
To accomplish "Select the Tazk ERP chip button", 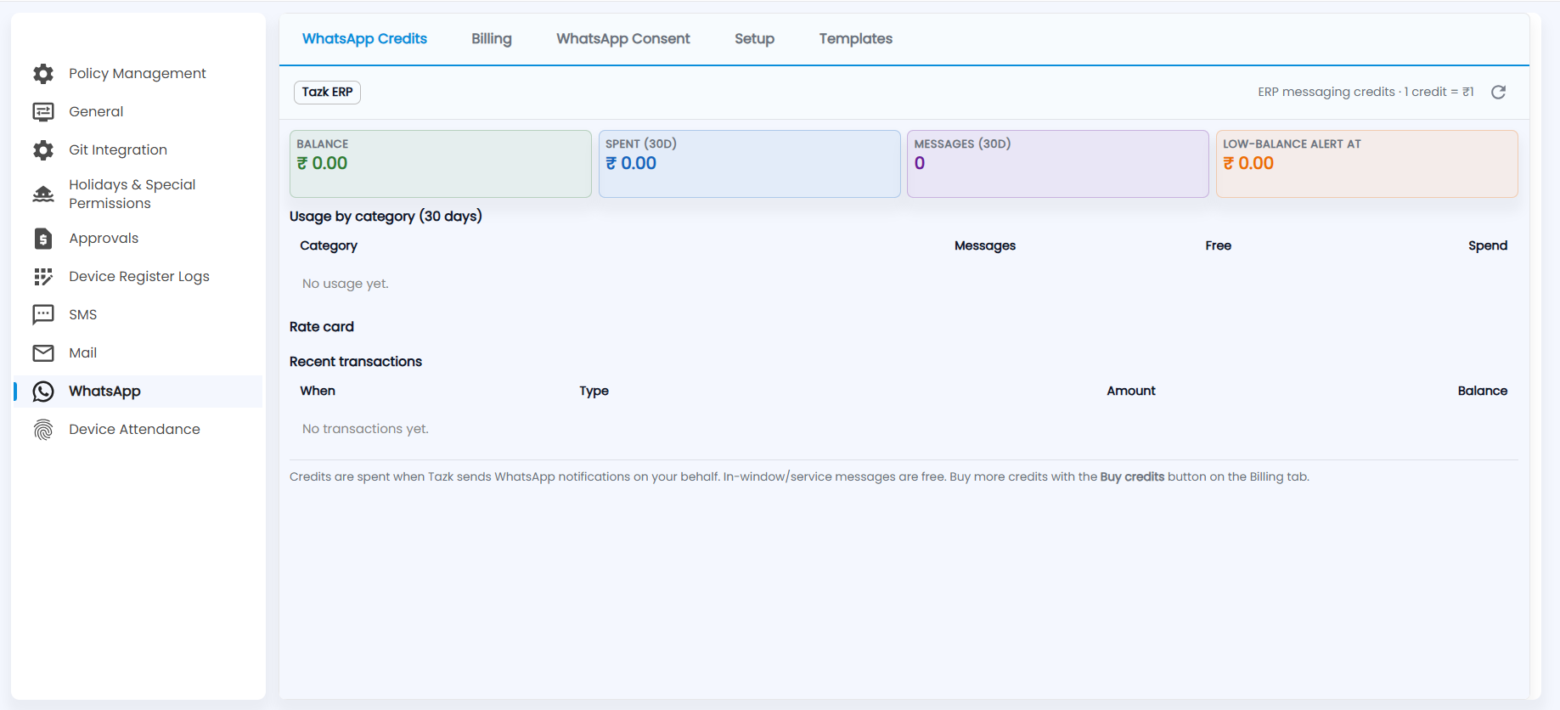I will [327, 92].
